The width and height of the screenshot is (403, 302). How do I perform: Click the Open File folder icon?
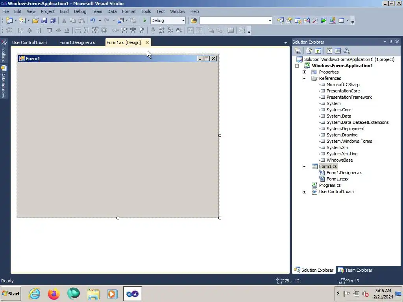pyautogui.click(x=35, y=20)
